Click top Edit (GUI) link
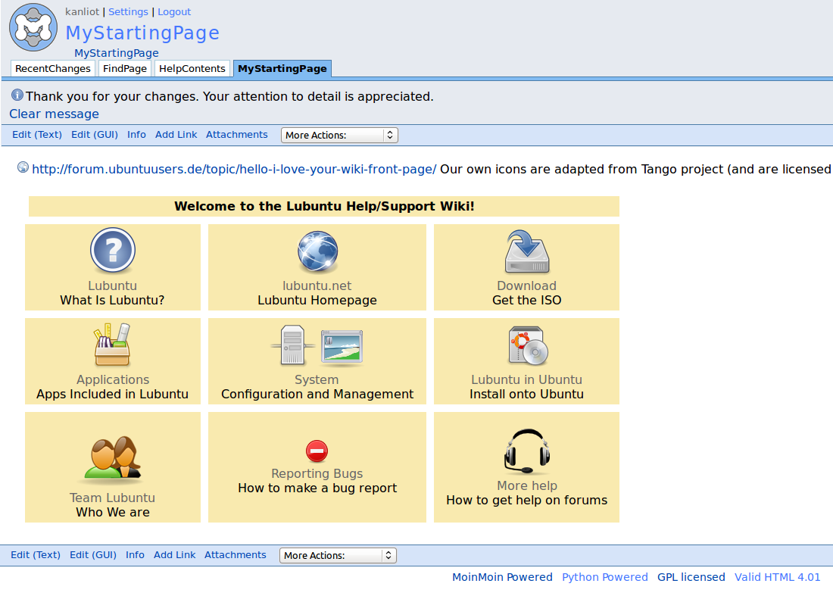The width and height of the screenshot is (833, 596). pyautogui.click(x=95, y=135)
